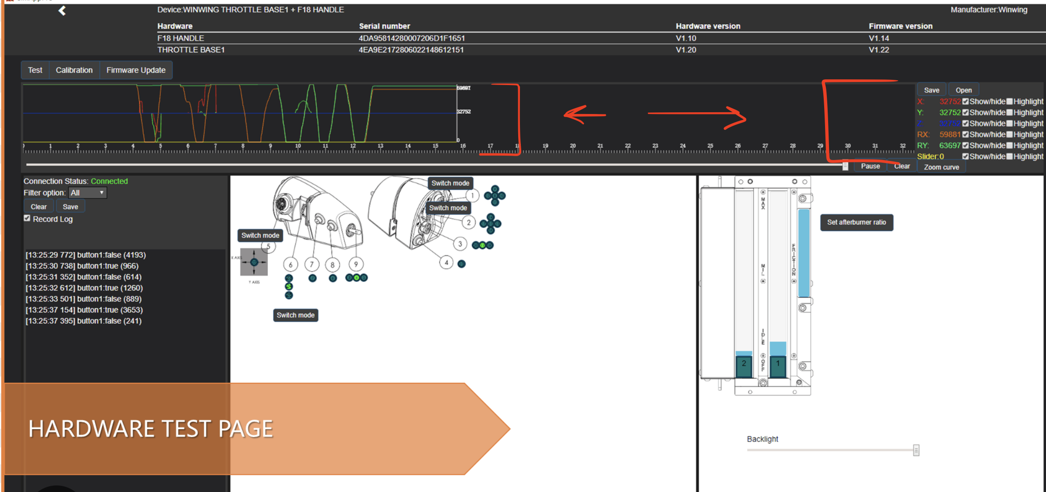Click Switch mode button near circle 5
This screenshot has height=492, width=1046.
[x=260, y=235]
